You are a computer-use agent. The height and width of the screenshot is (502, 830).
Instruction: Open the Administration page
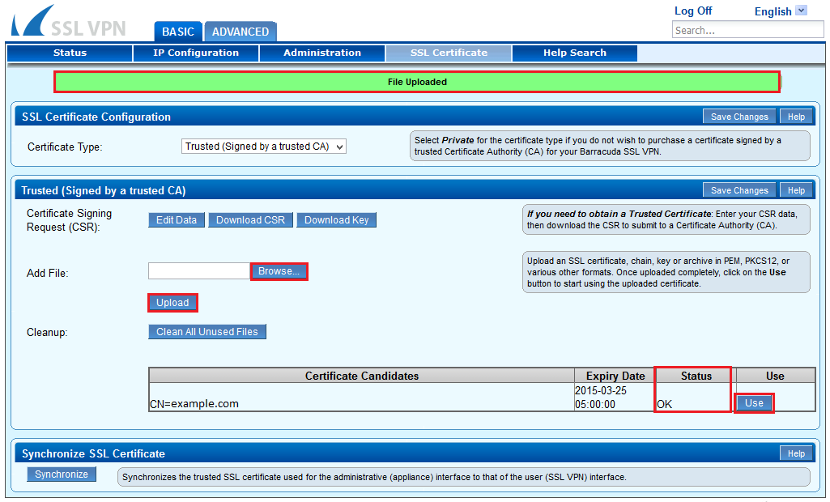[322, 53]
